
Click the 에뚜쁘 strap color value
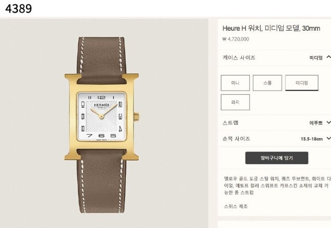pos(316,123)
